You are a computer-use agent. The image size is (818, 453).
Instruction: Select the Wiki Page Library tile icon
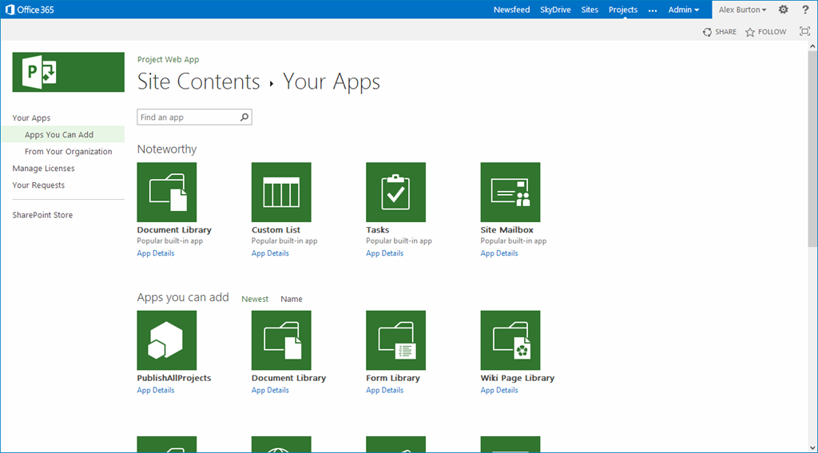[x=510, y=340]
